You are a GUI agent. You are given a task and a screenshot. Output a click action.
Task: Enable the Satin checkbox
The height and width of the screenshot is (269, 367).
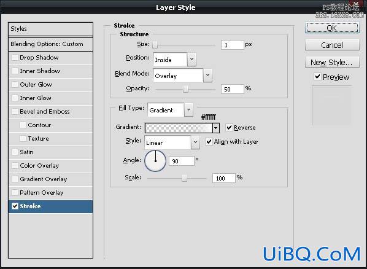(x=15, y=152)
